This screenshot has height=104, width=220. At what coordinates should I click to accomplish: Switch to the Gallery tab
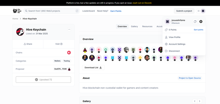(x=134, y=26)
